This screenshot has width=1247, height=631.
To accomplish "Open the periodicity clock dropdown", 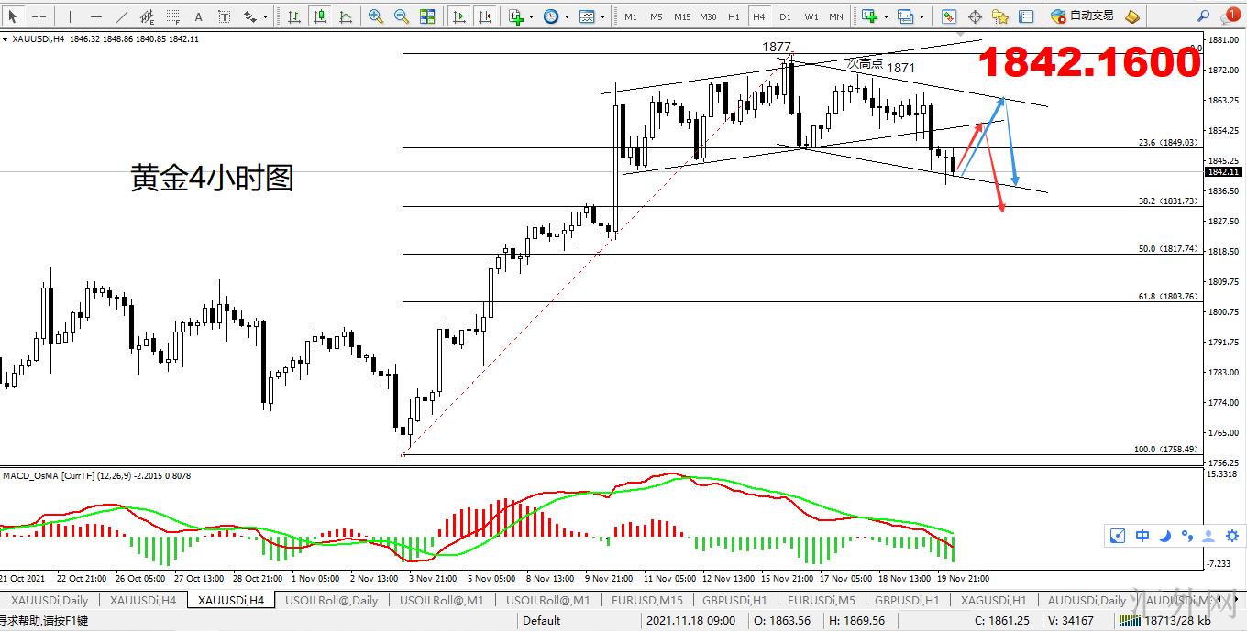I will click(568, 16).
